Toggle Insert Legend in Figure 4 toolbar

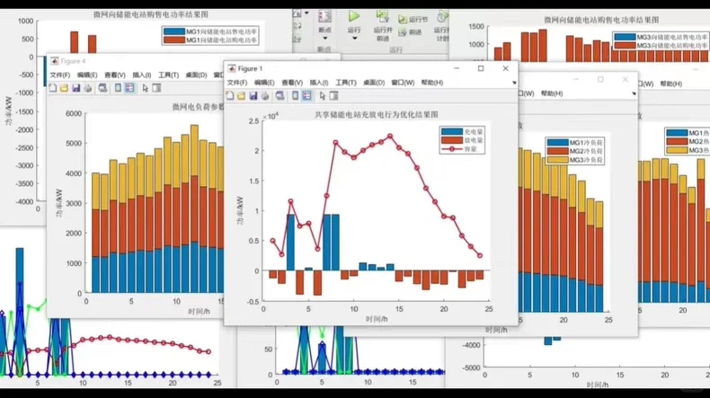click(130, 88)
